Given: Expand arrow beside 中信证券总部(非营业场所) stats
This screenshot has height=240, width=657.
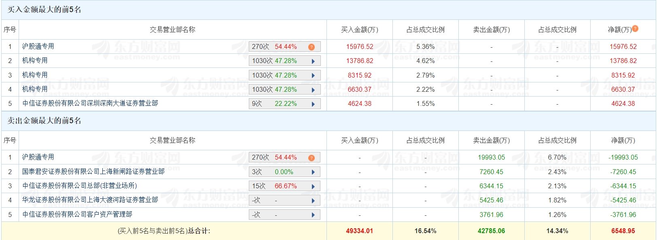Looking at the screenshot, I should click(x=313, y=186).
